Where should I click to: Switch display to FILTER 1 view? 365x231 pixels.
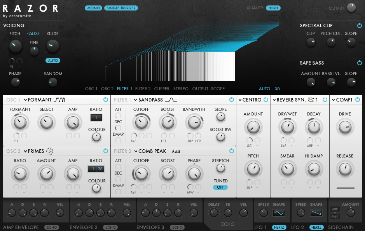point(124,89)
